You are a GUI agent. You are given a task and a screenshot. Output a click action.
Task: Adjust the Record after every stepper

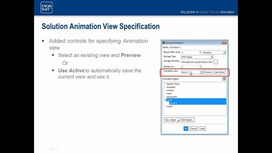pos(201,52)
